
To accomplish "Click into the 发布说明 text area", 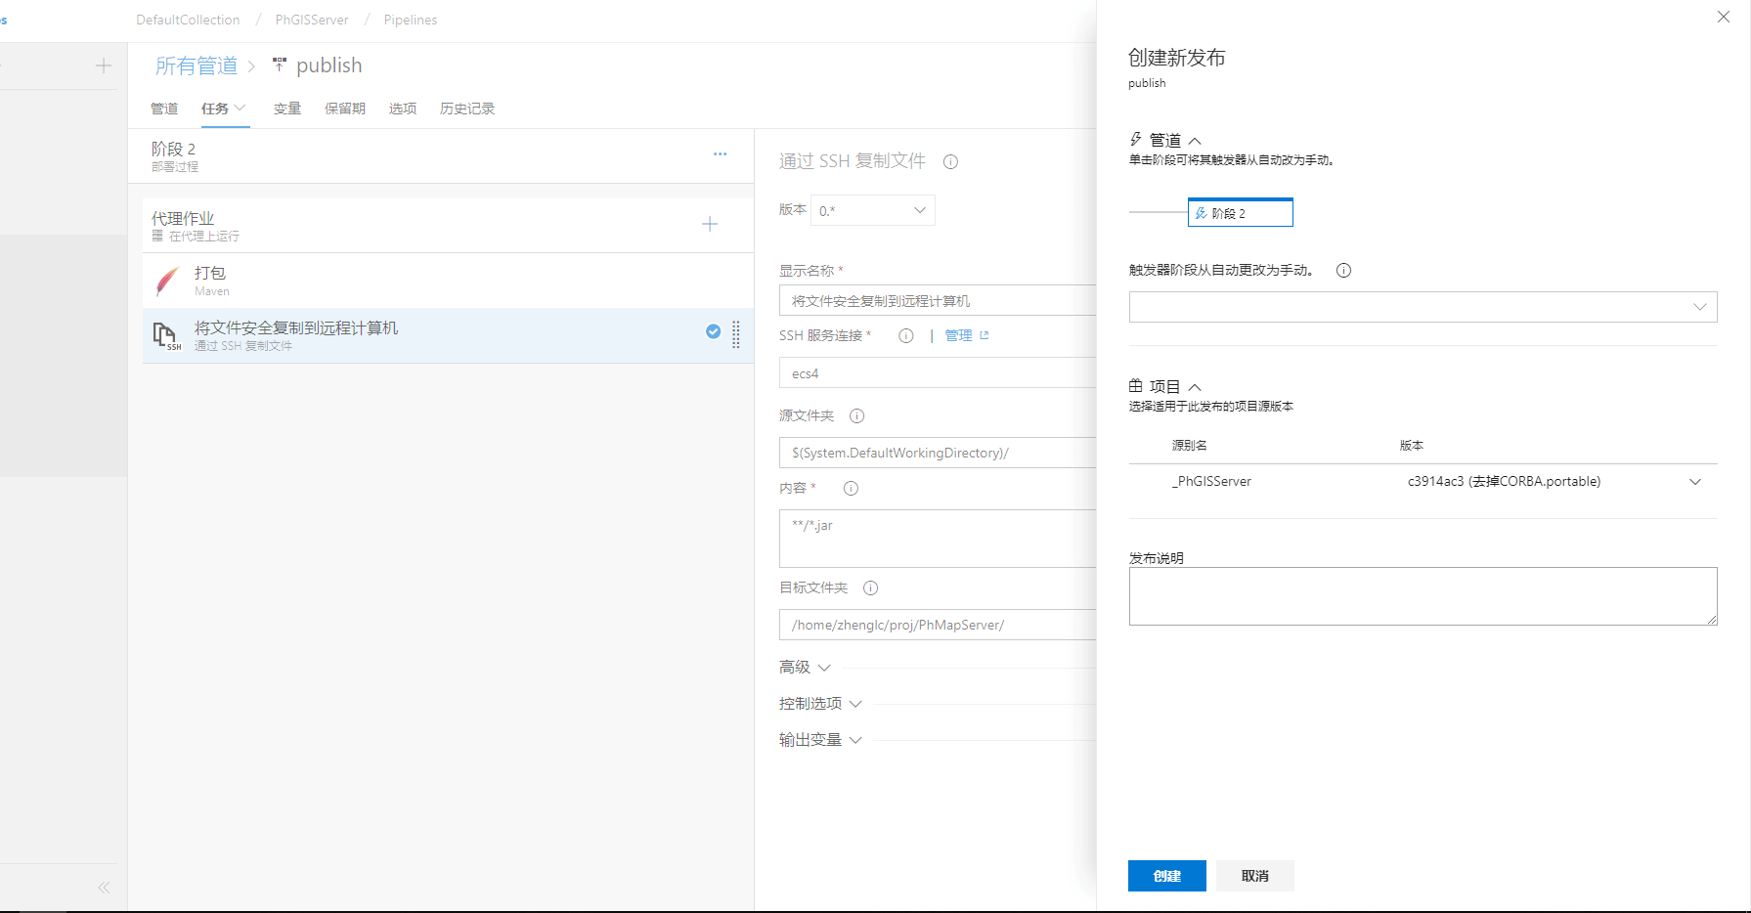I will click(1422, 596).
